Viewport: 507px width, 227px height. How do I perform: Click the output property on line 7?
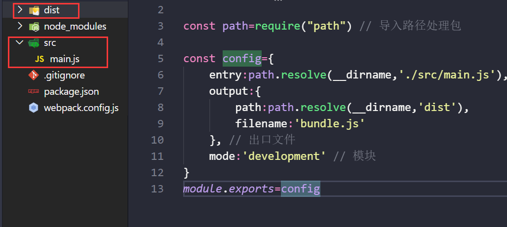pyautogui.click(x=229, y=91)
